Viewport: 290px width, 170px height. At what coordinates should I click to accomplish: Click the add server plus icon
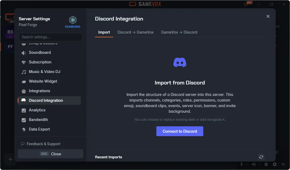pyautogui.click(x=10, y=159)
